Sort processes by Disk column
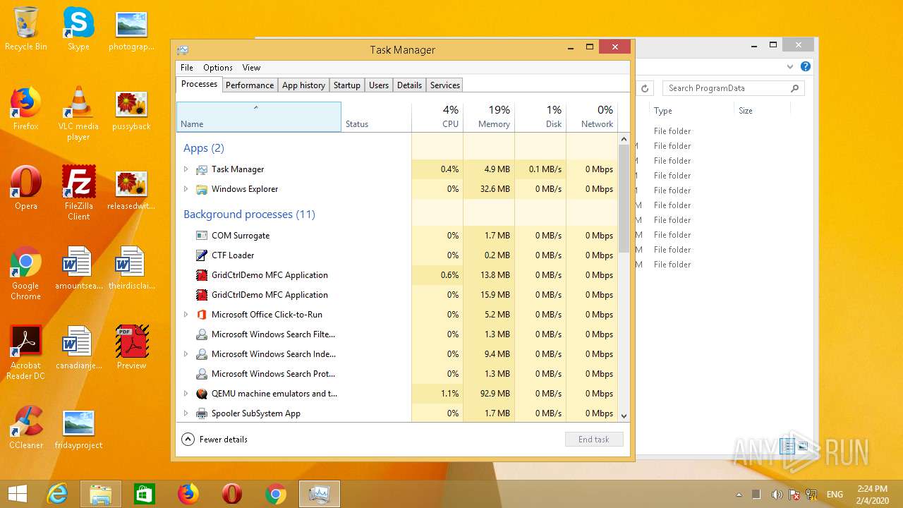The width and height of the screenshot is (903, 508). click(x=540, y=117)
